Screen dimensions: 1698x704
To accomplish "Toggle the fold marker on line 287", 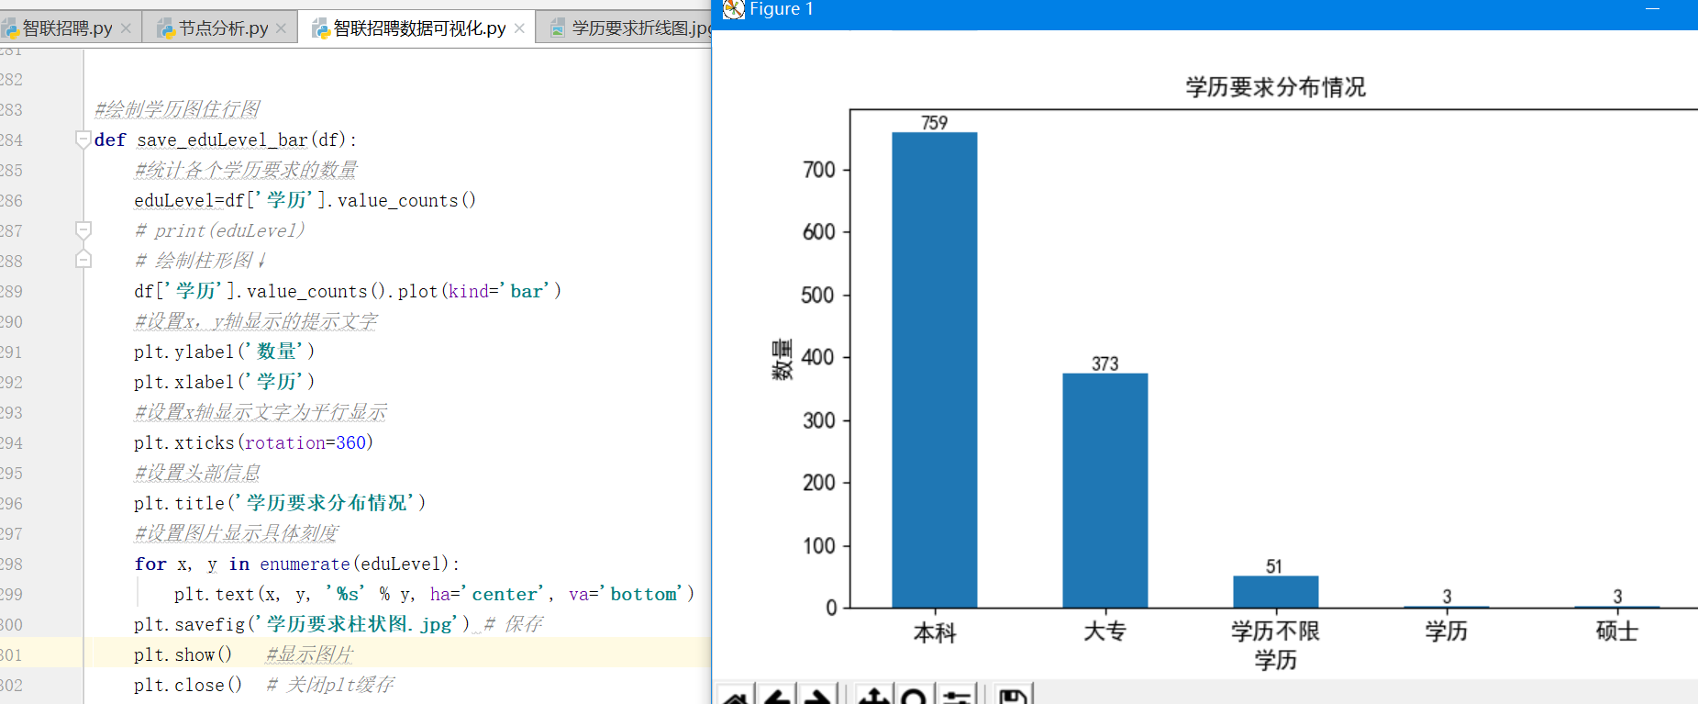I will (83, 230).
